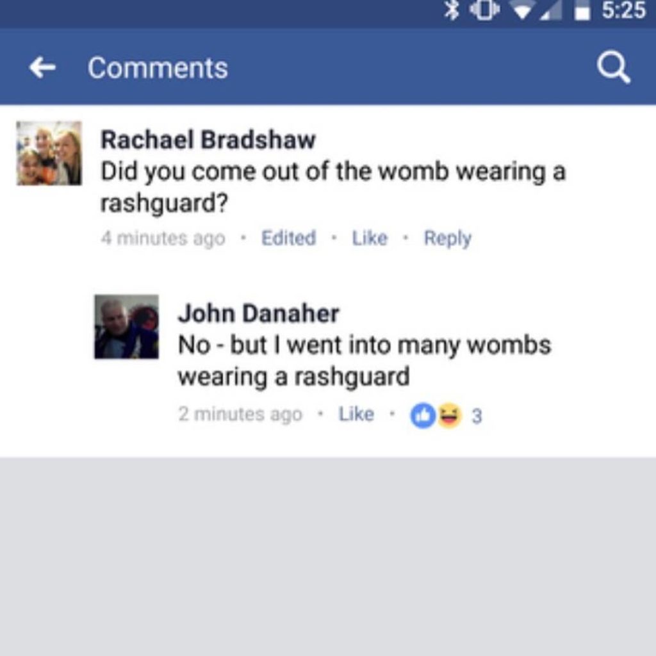
Task: Open Rachael Bradshaw's profile name
Action: click(x=208, y=139)
